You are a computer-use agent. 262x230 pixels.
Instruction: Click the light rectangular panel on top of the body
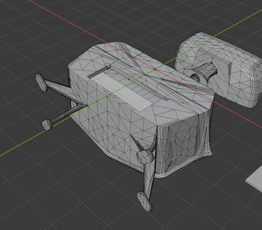click(x=122, y=92)
